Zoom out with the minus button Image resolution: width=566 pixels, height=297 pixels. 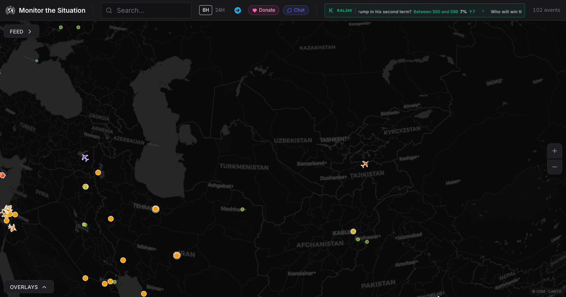click(x=554, y=167)
